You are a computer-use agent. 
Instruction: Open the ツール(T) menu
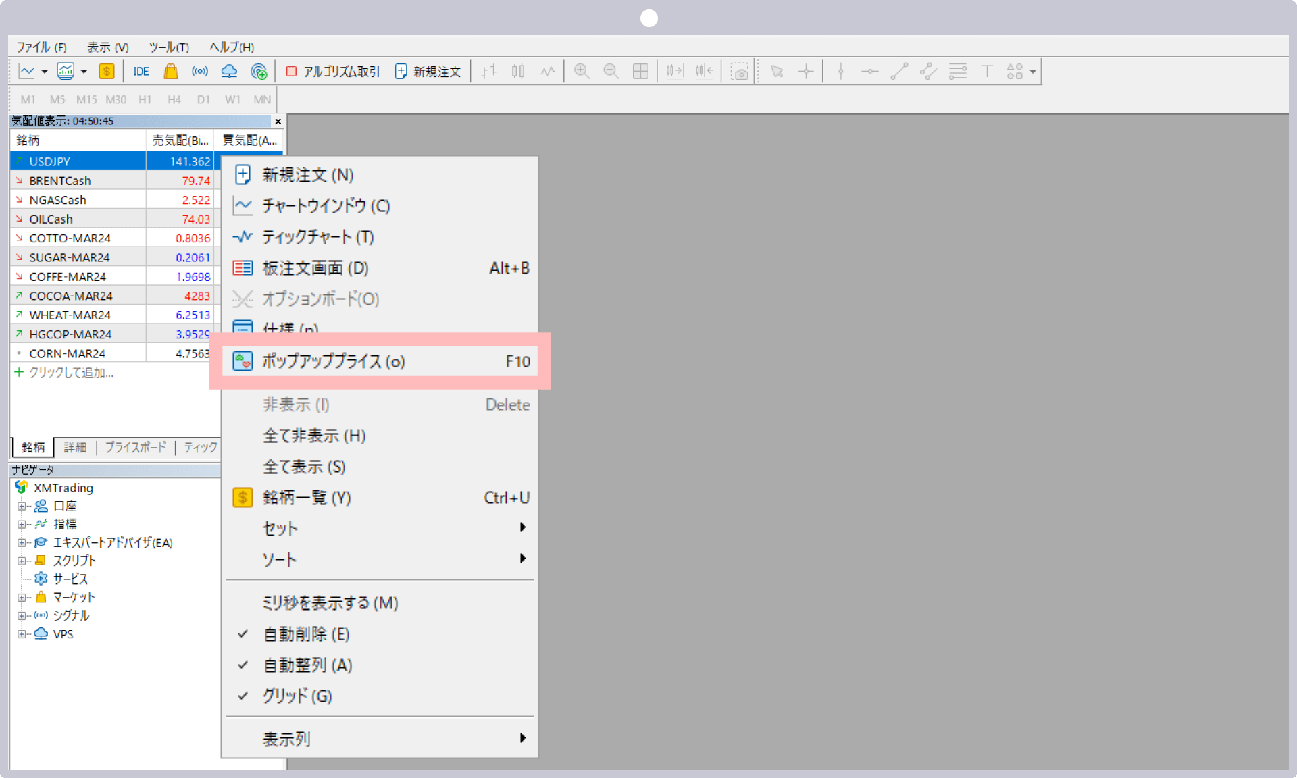click(169, 47)
